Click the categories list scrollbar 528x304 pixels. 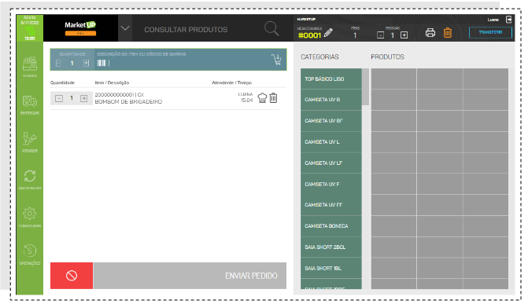tap(365, 86)
